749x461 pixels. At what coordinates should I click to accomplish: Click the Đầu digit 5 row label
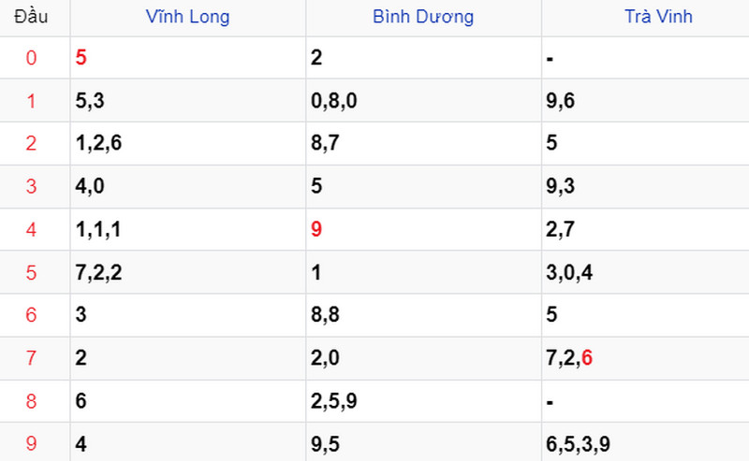(x=31, y=272)
